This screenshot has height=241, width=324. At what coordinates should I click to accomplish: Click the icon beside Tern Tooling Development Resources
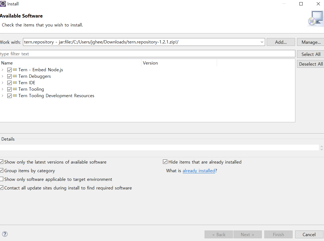coord(15,96)
